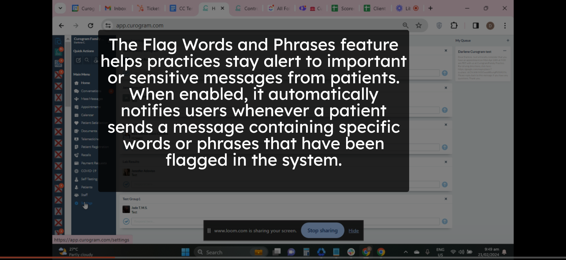Open Darlene Curogram test card options
The height and width of the screenshot is (260, 566).
point(505,51)
